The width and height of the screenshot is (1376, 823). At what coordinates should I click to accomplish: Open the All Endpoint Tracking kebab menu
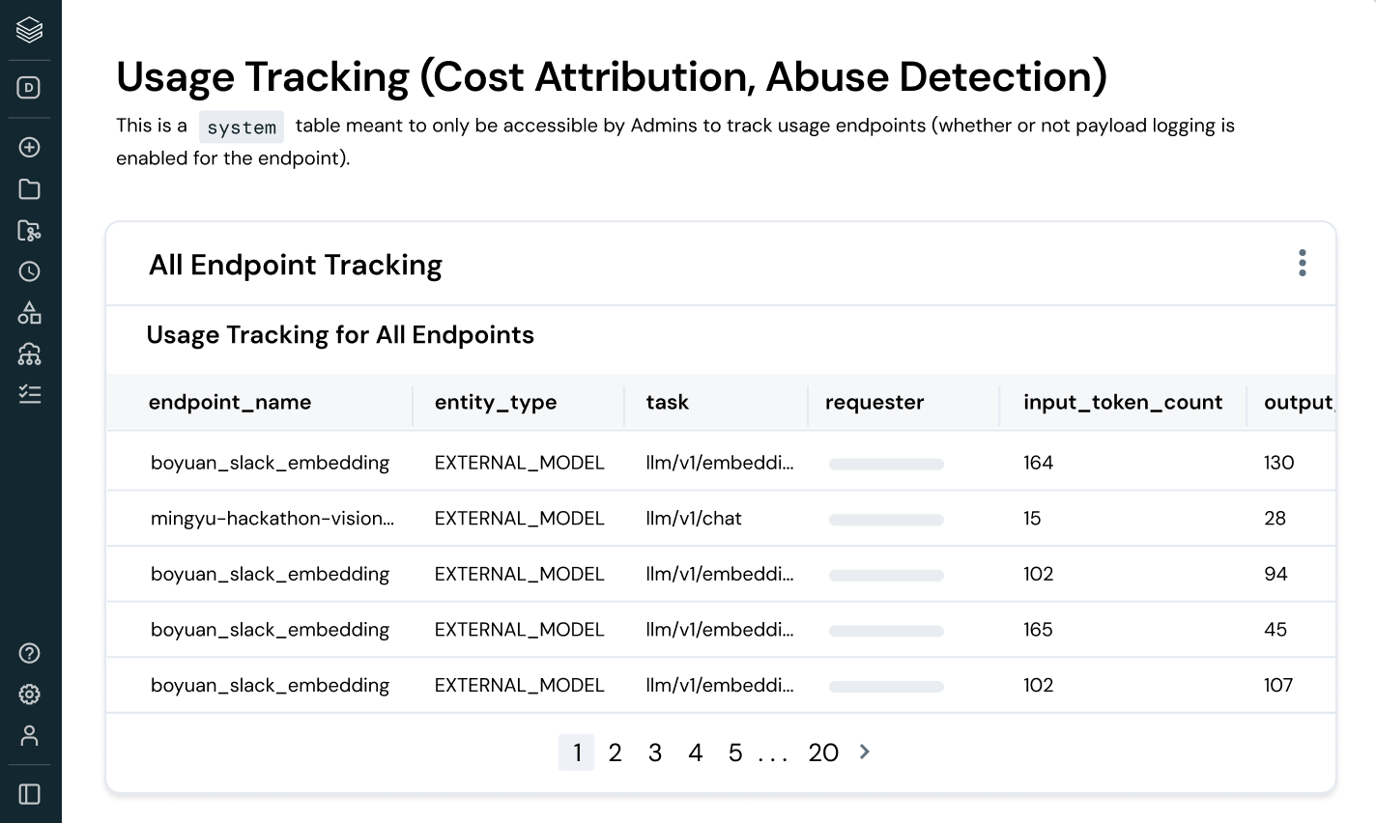click(x=1303, y=263)
